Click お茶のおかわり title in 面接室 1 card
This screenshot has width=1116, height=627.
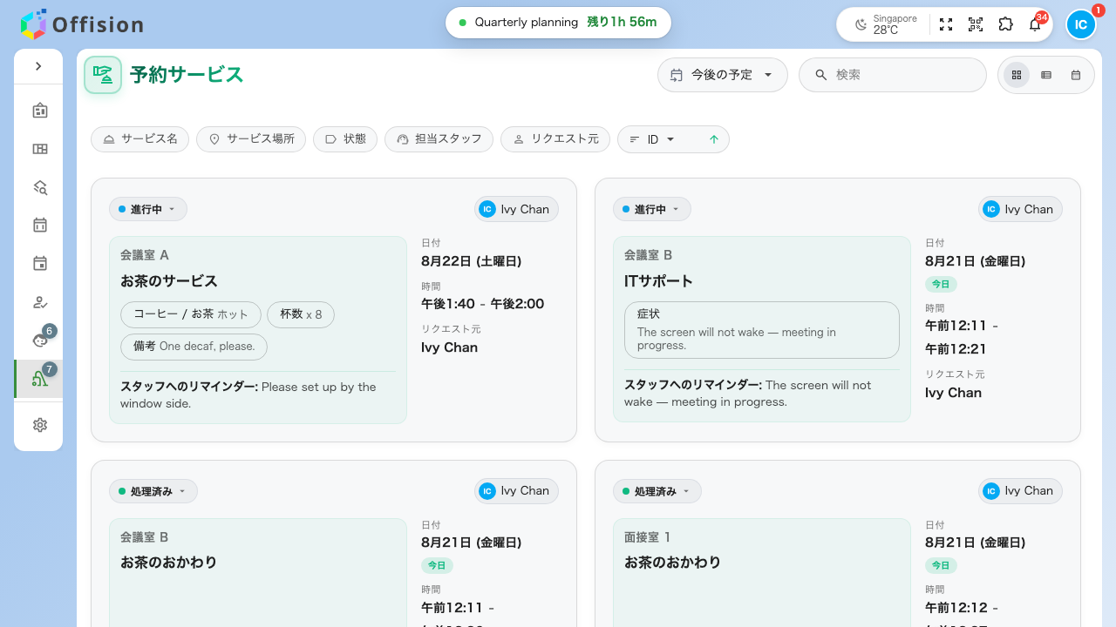tap(672, 563)
